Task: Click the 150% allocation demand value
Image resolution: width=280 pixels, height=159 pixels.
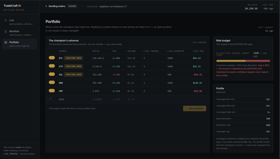Action: pos(256,53)
